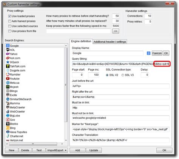Click the Mamma engine icon

pos(8,103)
